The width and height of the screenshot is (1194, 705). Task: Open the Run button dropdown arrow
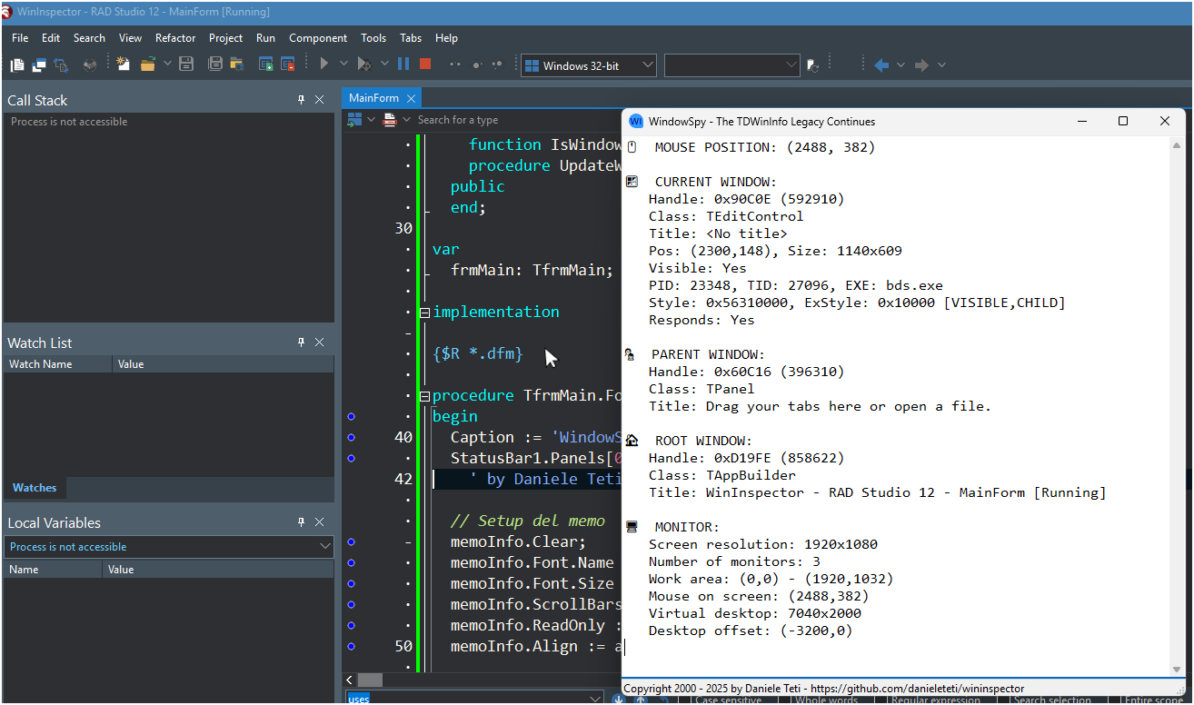(343, 64)
